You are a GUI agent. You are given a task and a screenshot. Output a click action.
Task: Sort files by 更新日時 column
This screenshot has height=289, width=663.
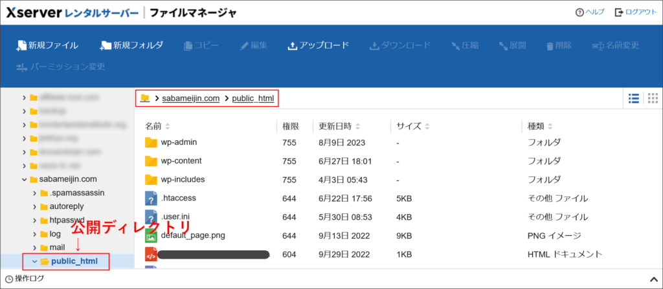(339, 126)
